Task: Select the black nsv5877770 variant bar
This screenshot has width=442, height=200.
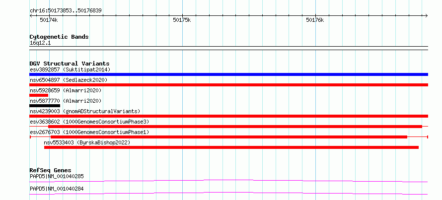Action: (45, 106)
